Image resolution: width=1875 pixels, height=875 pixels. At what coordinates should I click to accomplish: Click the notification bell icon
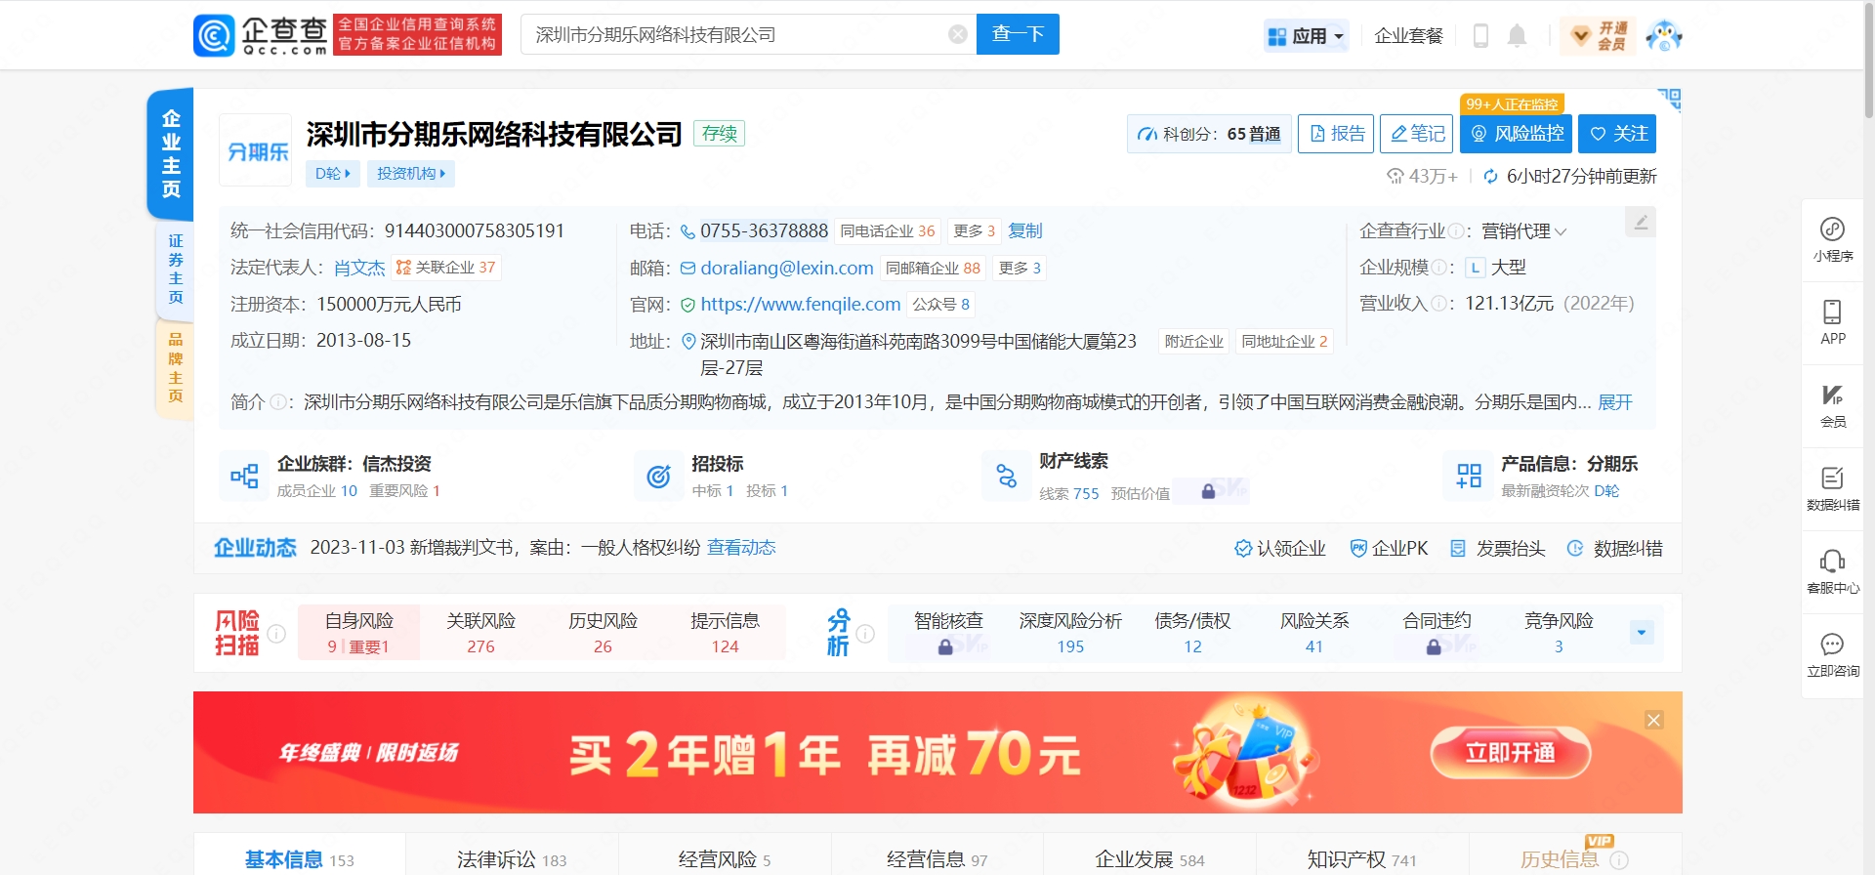[x=1517, y=36]
